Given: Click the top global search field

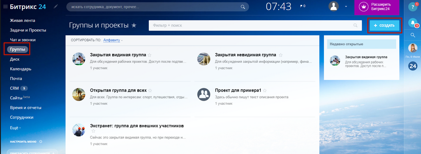Looking at the screenshot, I should pyautogui.click(x=157, y=7).
